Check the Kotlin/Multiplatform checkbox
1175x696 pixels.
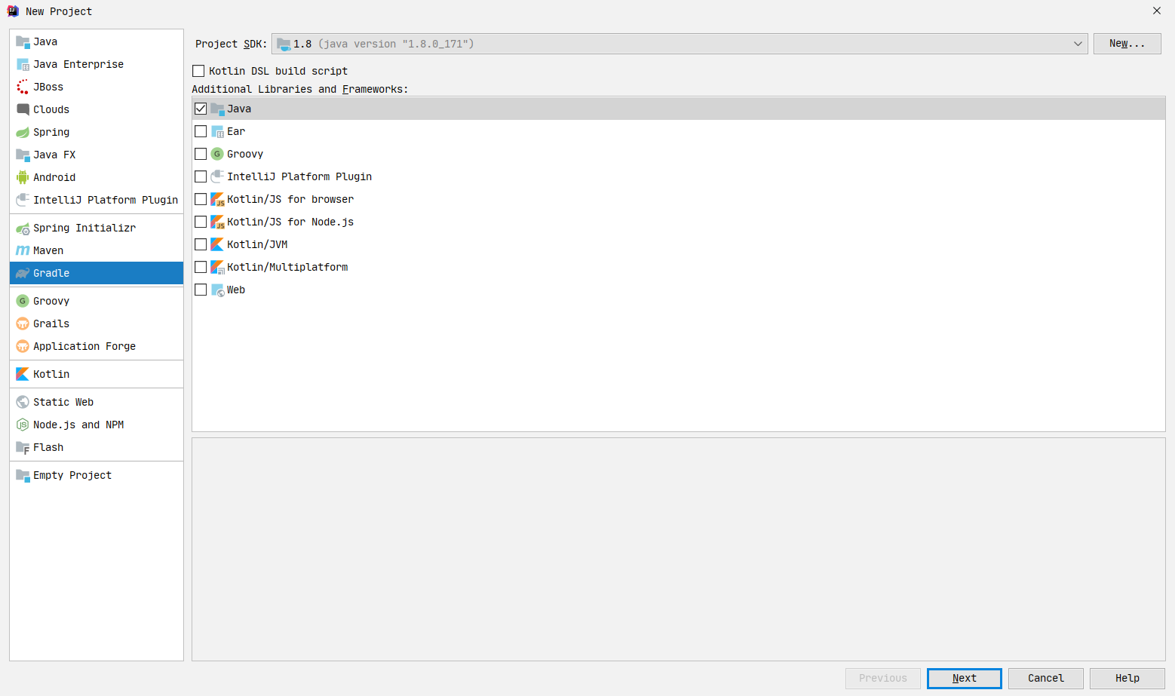pos(201,267)
